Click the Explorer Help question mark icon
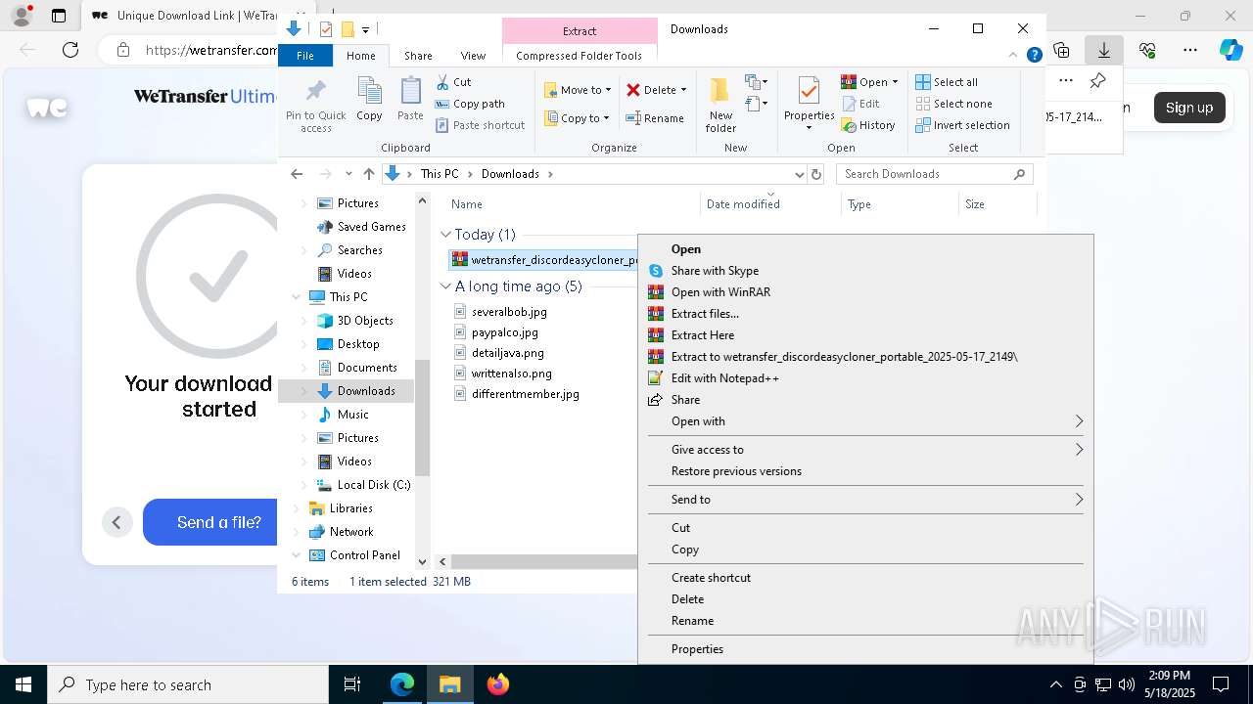 tap(1034, 56)
